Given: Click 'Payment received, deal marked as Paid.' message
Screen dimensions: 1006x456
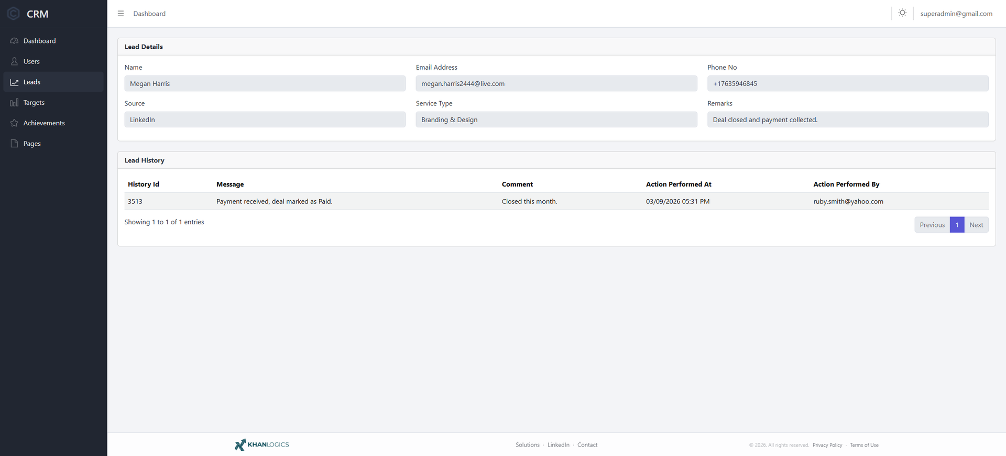Looking at the screenshot, I should pos(274,201).
